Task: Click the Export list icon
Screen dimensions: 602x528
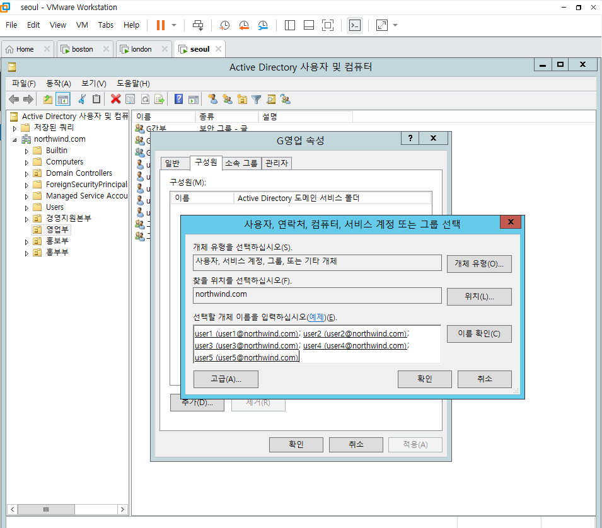Action: tap(159, 100)
